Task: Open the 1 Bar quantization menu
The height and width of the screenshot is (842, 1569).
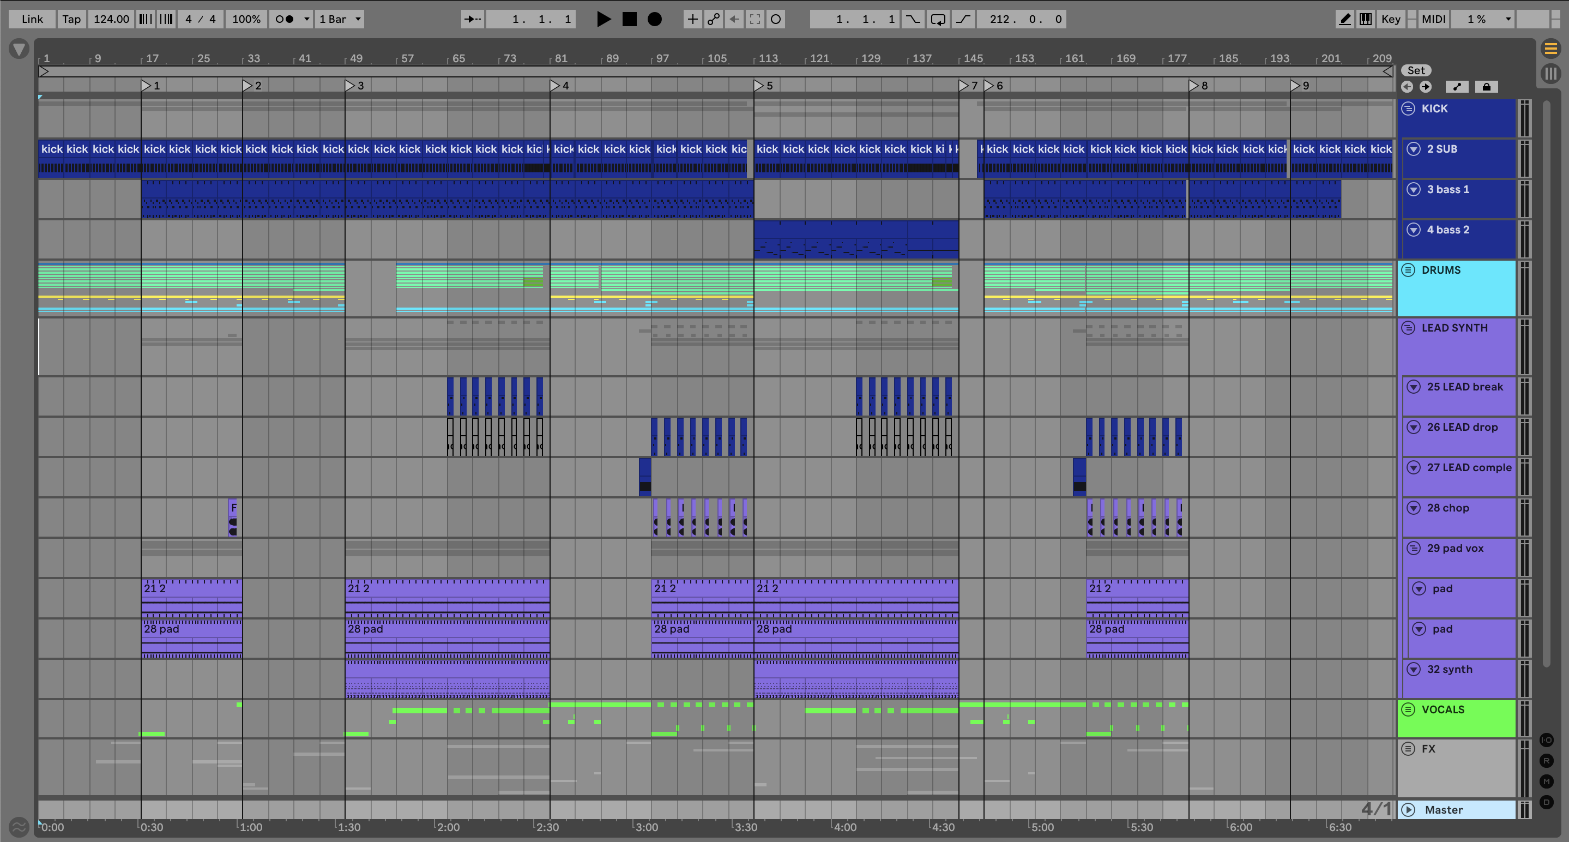Action: coord(340,19)
